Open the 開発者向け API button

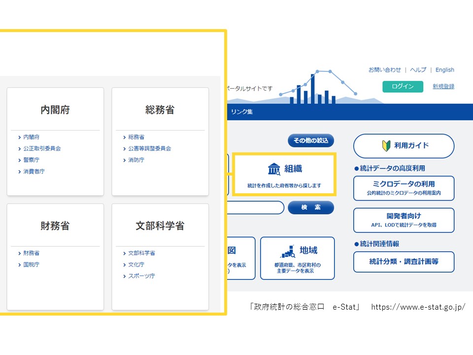[x=404, y=220]
